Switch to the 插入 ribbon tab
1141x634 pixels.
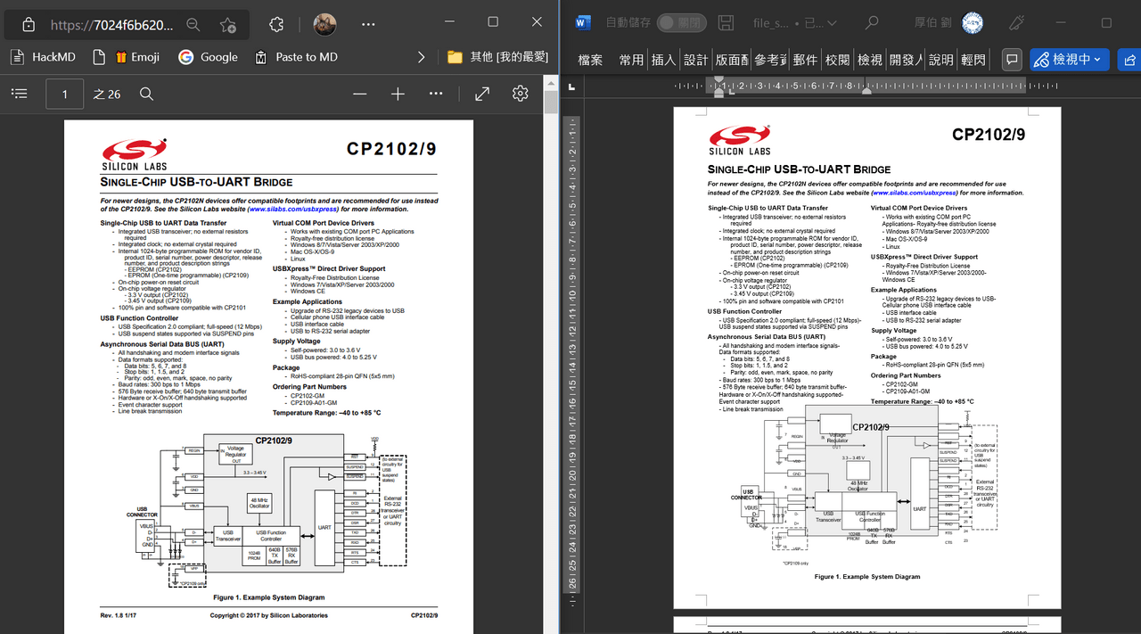point(663,60)
